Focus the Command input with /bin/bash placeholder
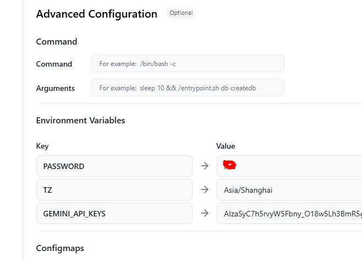Image resolution: width=362 pixels, height=261 pixels. (187, 63)
